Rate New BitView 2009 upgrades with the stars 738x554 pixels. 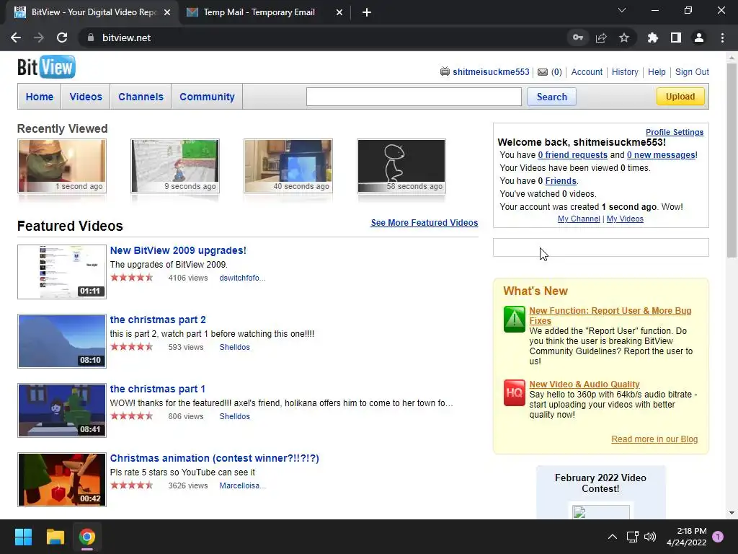132,278
